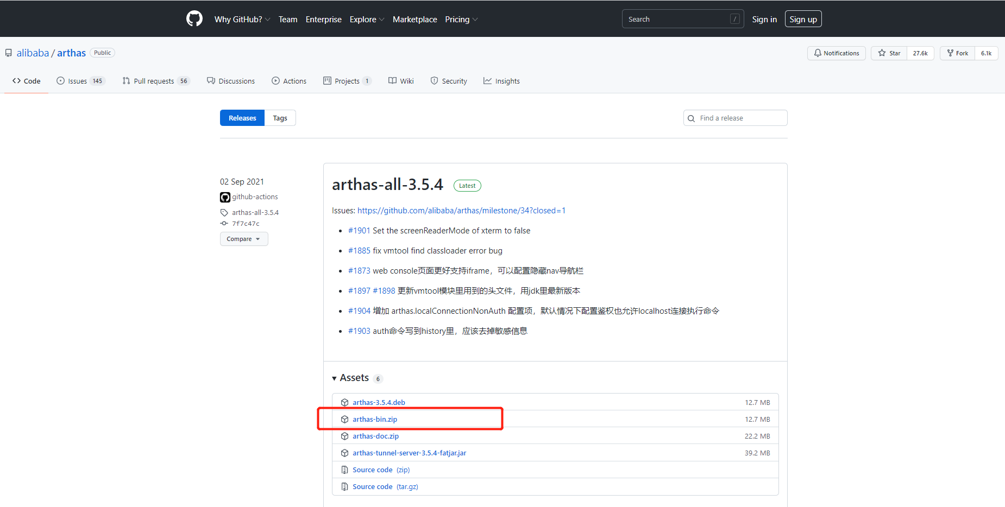Click the commit icon beside 7f7c47c

click(224, 223)
